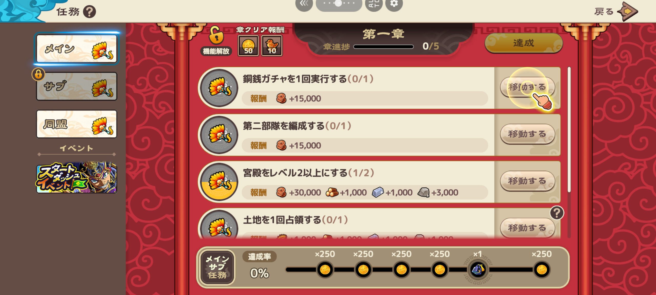
Task: Click the 達成 button
Action: (x=524, y=43)
